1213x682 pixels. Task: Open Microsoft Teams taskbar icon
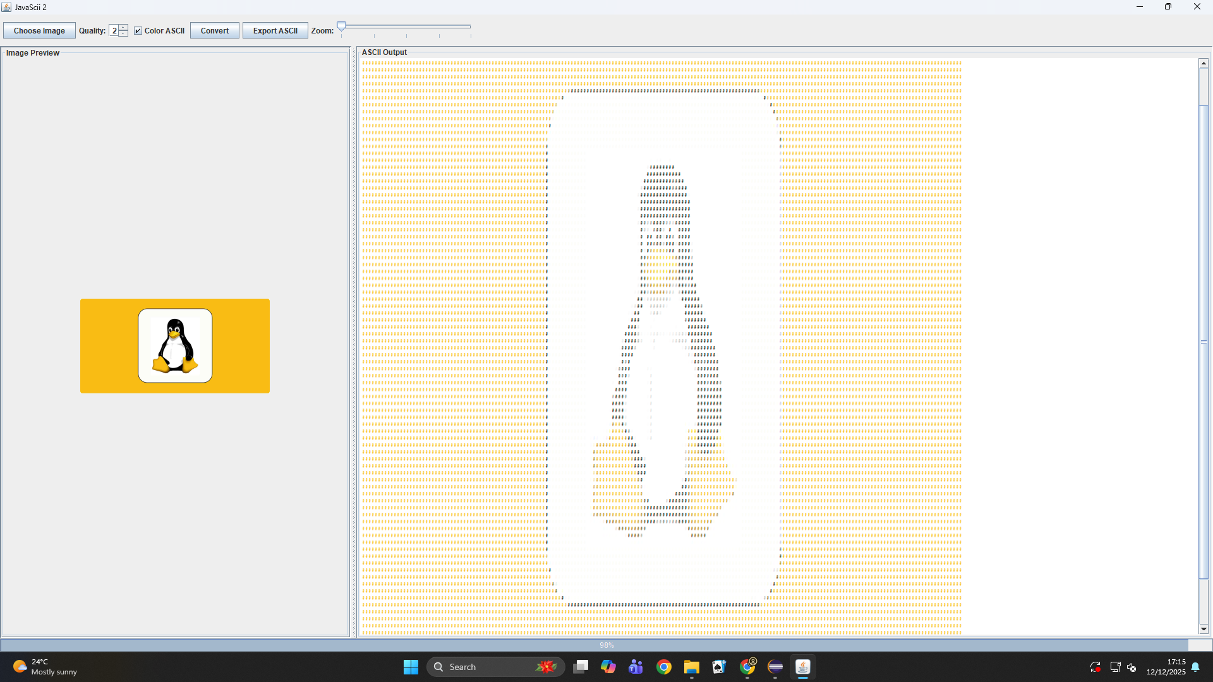(x=636, y=667)
